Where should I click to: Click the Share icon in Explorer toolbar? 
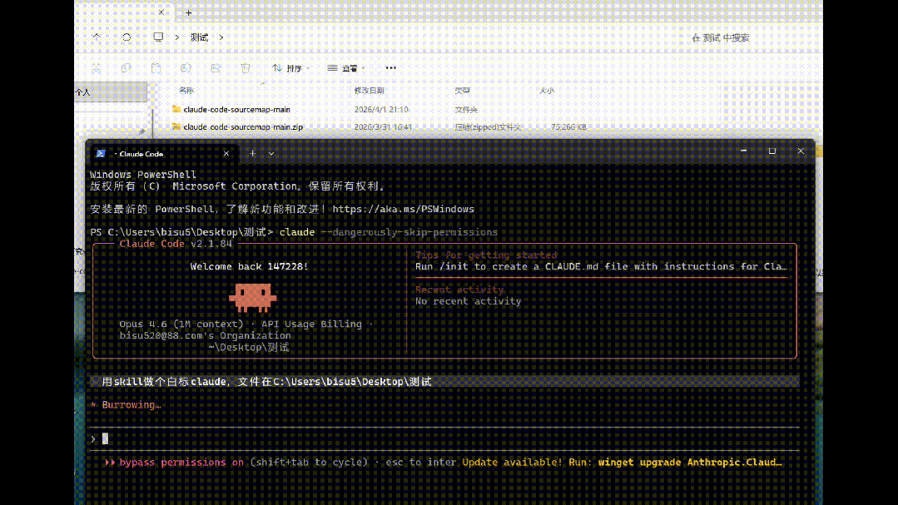(216, 67)
